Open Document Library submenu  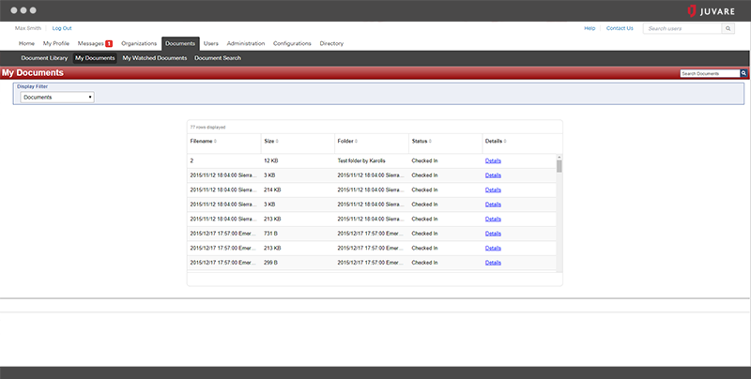[x=44, y=58]
